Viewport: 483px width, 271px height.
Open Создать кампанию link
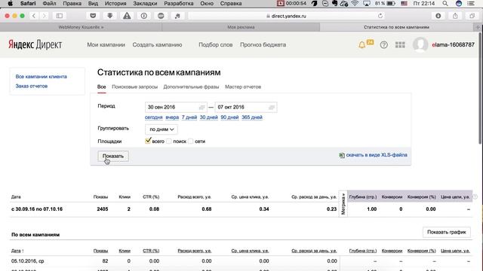(x=157, y=45)
